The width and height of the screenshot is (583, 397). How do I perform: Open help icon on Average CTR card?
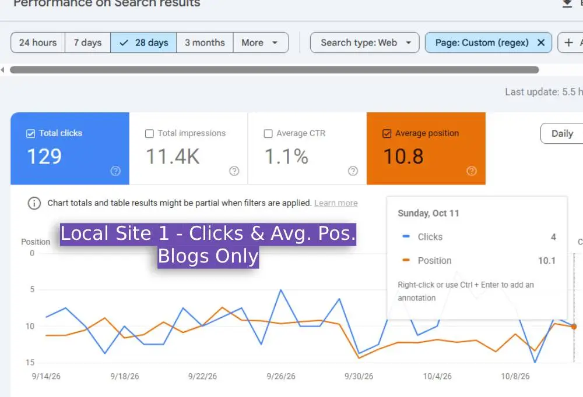353,171
